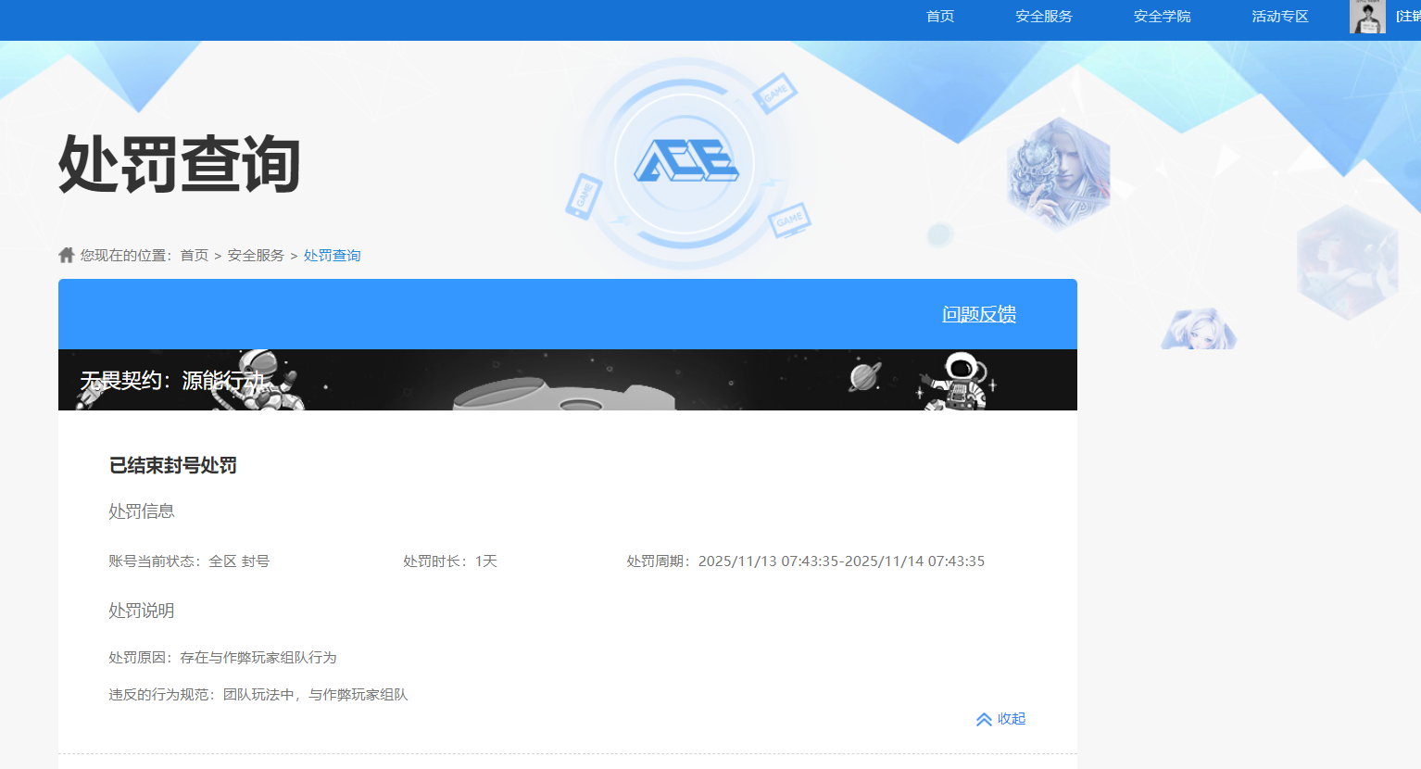Click the 注销 logout link
The height and width of the screenshot is (769, 1421).
(1408, 17)
